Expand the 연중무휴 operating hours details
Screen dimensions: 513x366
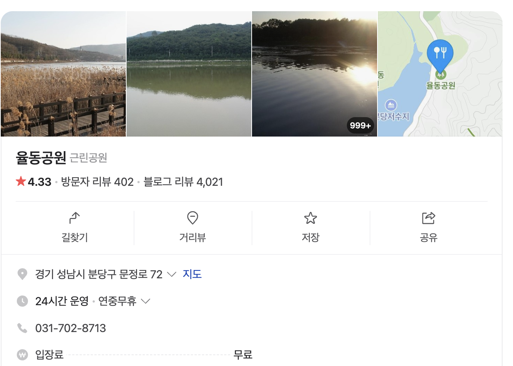146,301
